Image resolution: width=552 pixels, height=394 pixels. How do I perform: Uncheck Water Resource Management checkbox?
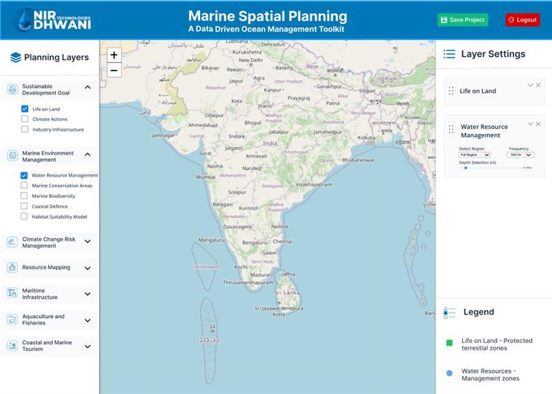[24, 175]
